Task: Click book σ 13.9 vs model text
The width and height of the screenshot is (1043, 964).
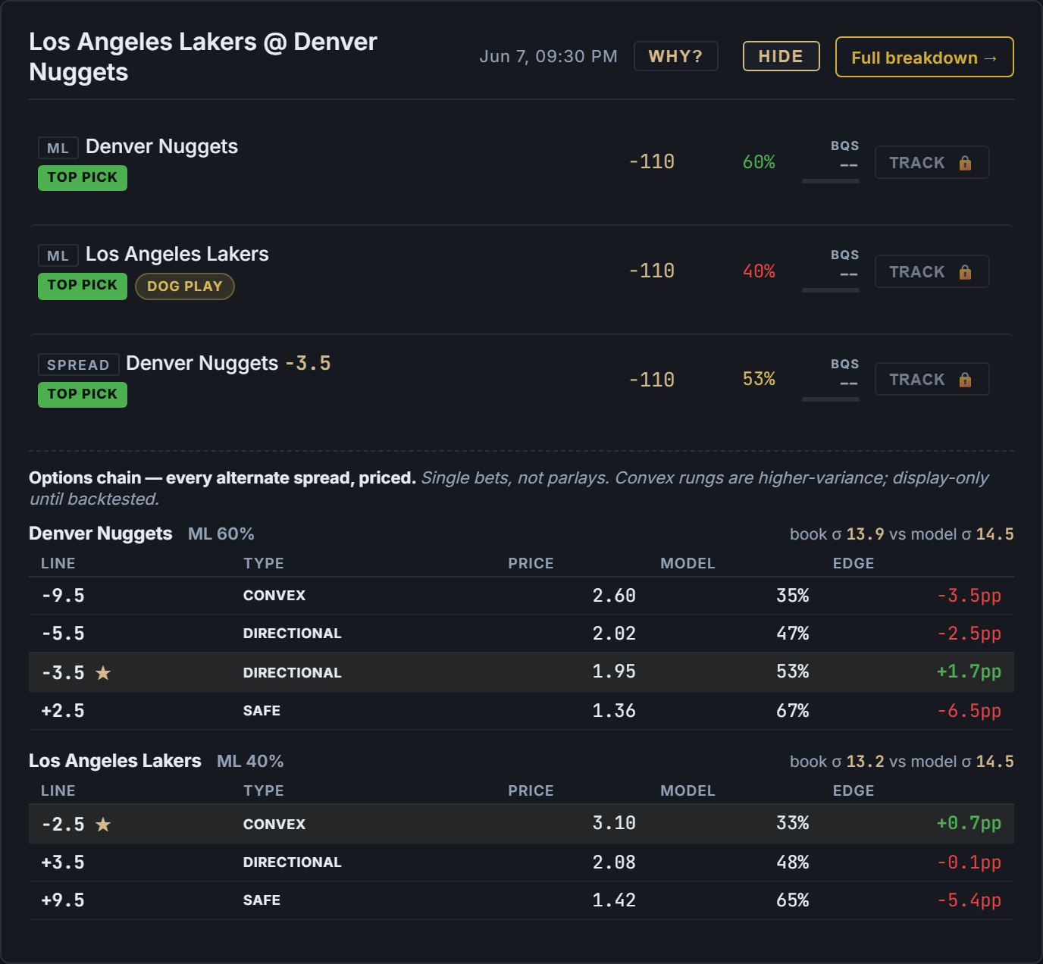Action: (x=901, y=534)
